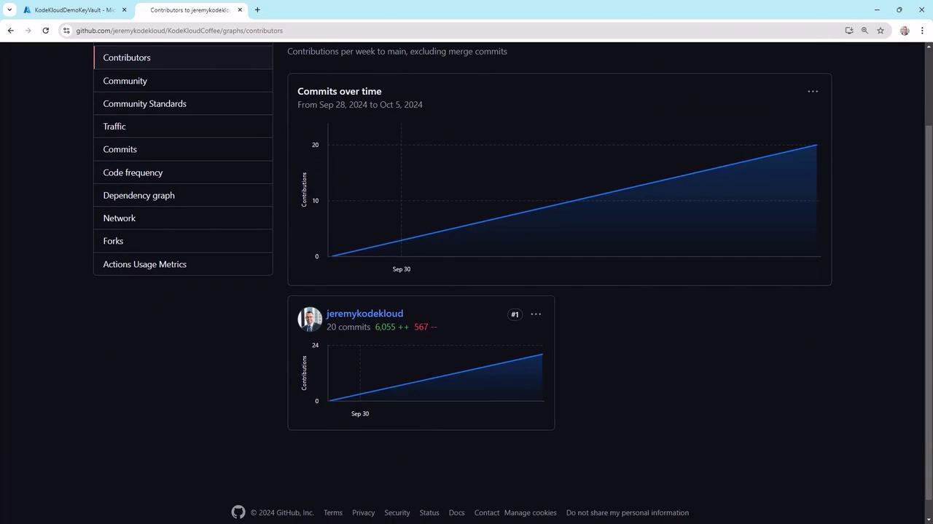
Task: Click the 567 -- deletions count
Action: (x=426, y=327)
